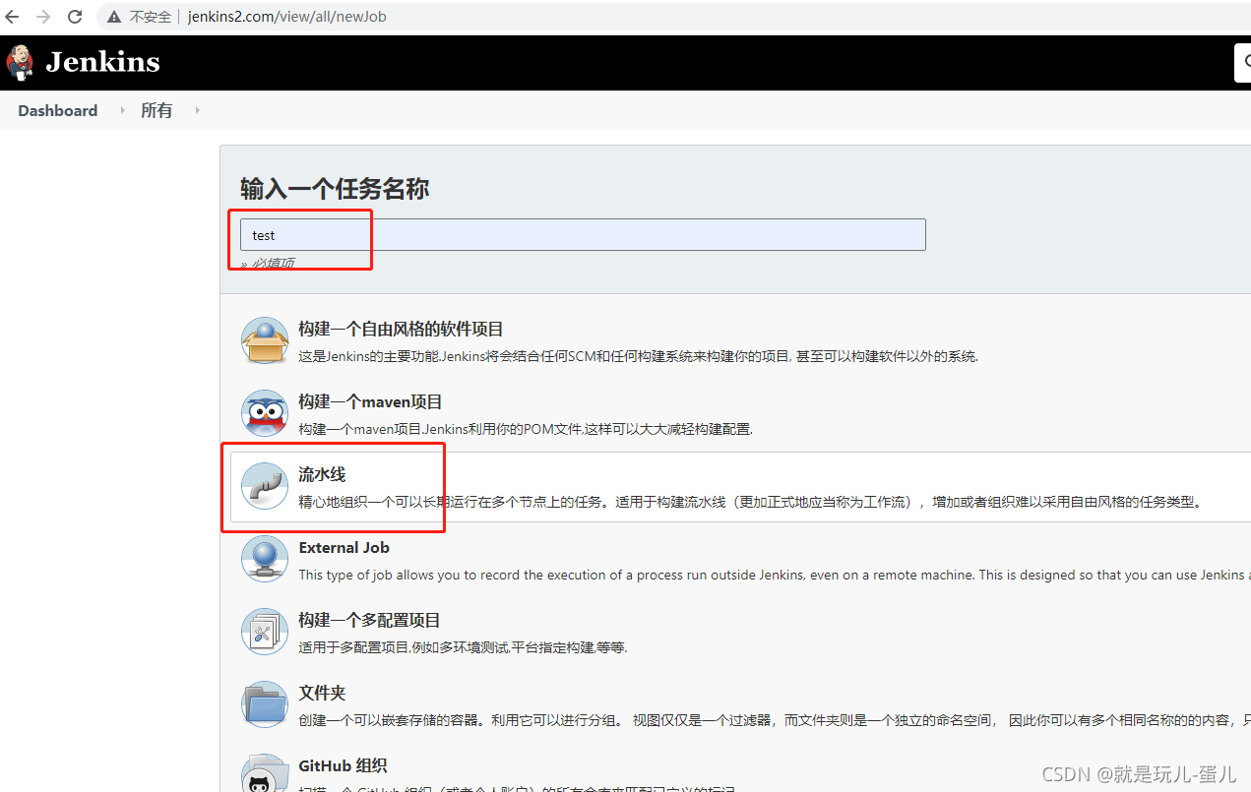
Task: Expand the 所有 breadcrumb arrow
Action: pos(197,110)
